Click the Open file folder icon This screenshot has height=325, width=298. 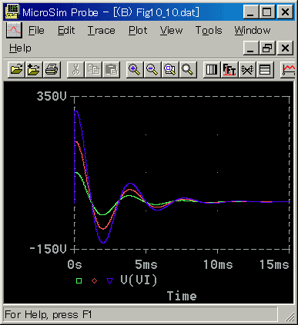pos(16,69)
